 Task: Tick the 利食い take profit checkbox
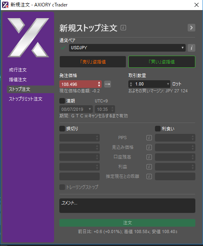click(x=158, y=129)
